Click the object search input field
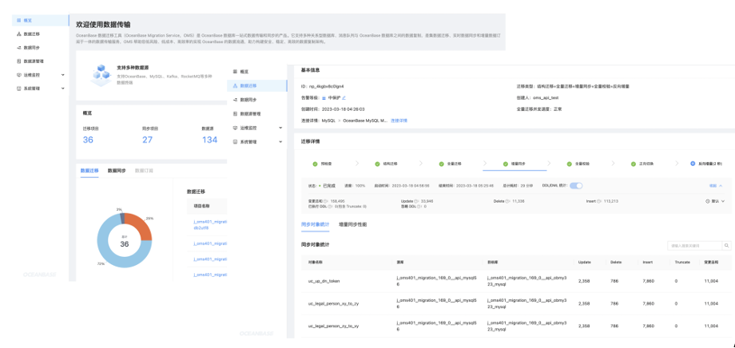735x348 pixels. (693, 245)
